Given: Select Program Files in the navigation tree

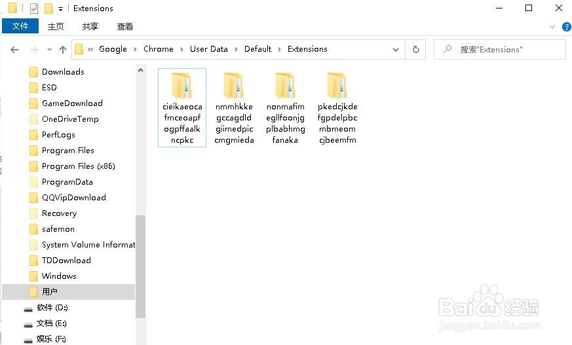Looking at the screenshot, I should click(x=69, y=150).
